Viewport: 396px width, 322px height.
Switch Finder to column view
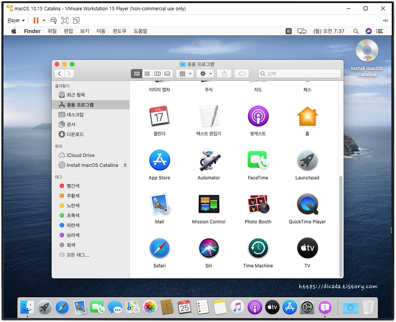point(157,74)
